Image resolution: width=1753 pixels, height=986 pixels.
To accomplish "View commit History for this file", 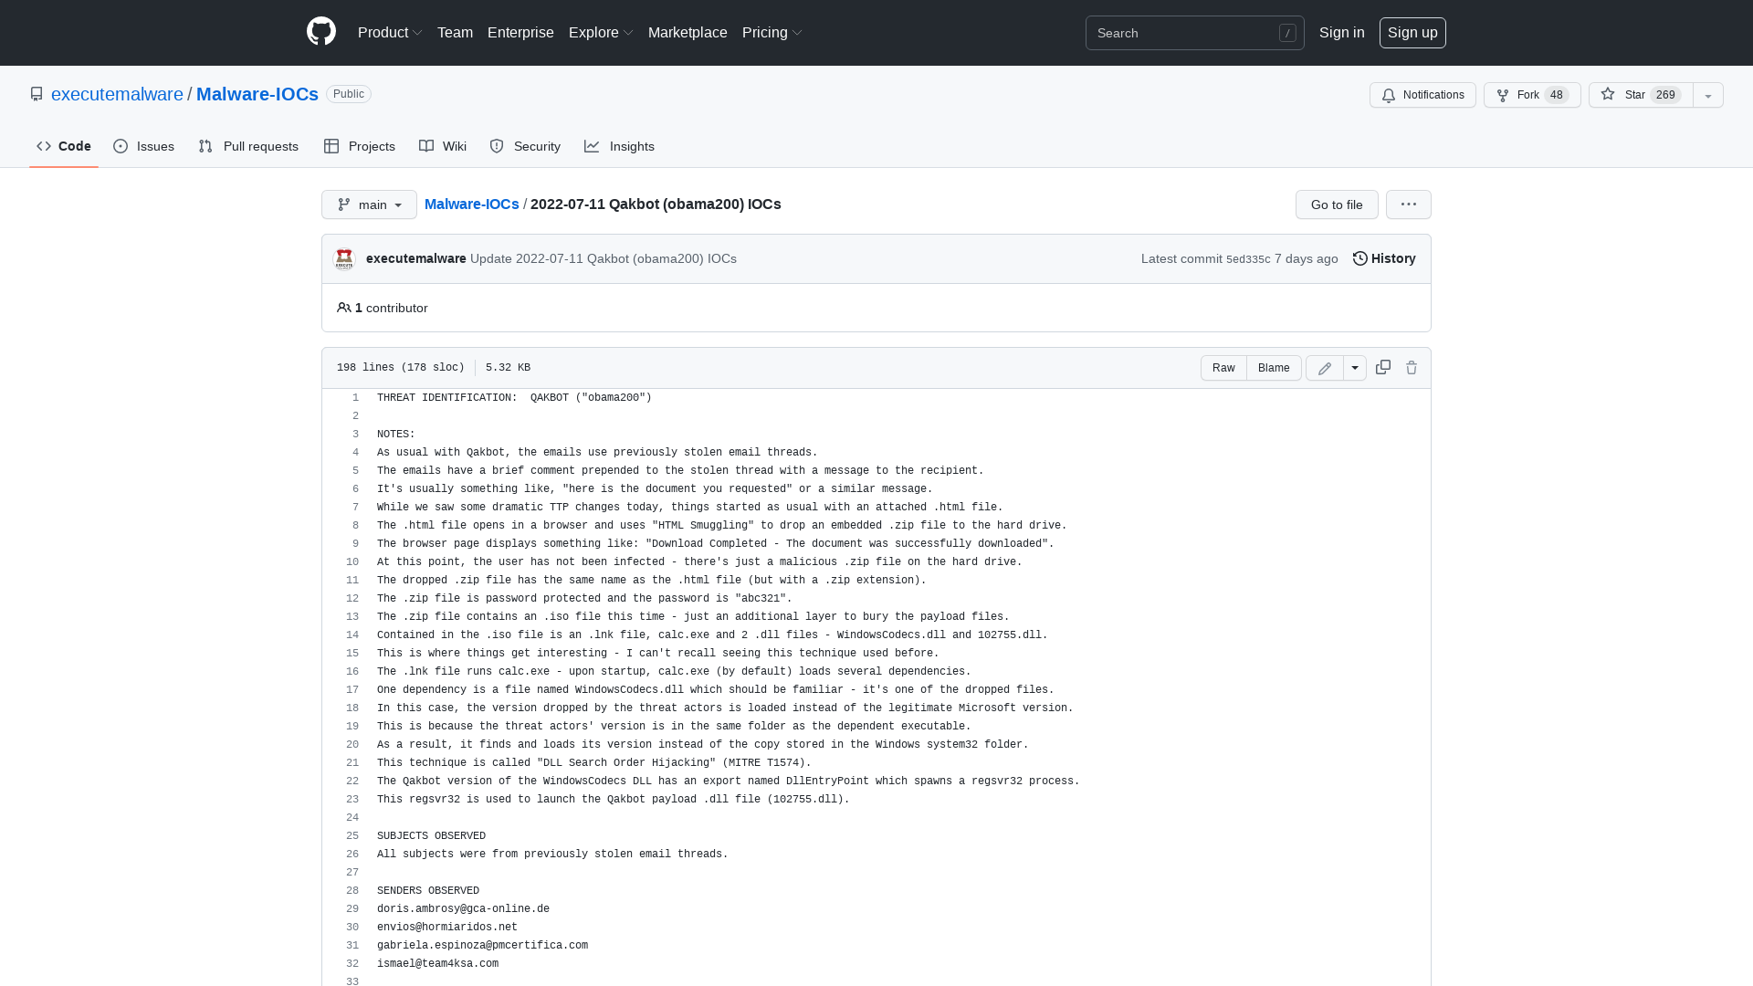I will pyautogui.click(x=1382, y=258).
